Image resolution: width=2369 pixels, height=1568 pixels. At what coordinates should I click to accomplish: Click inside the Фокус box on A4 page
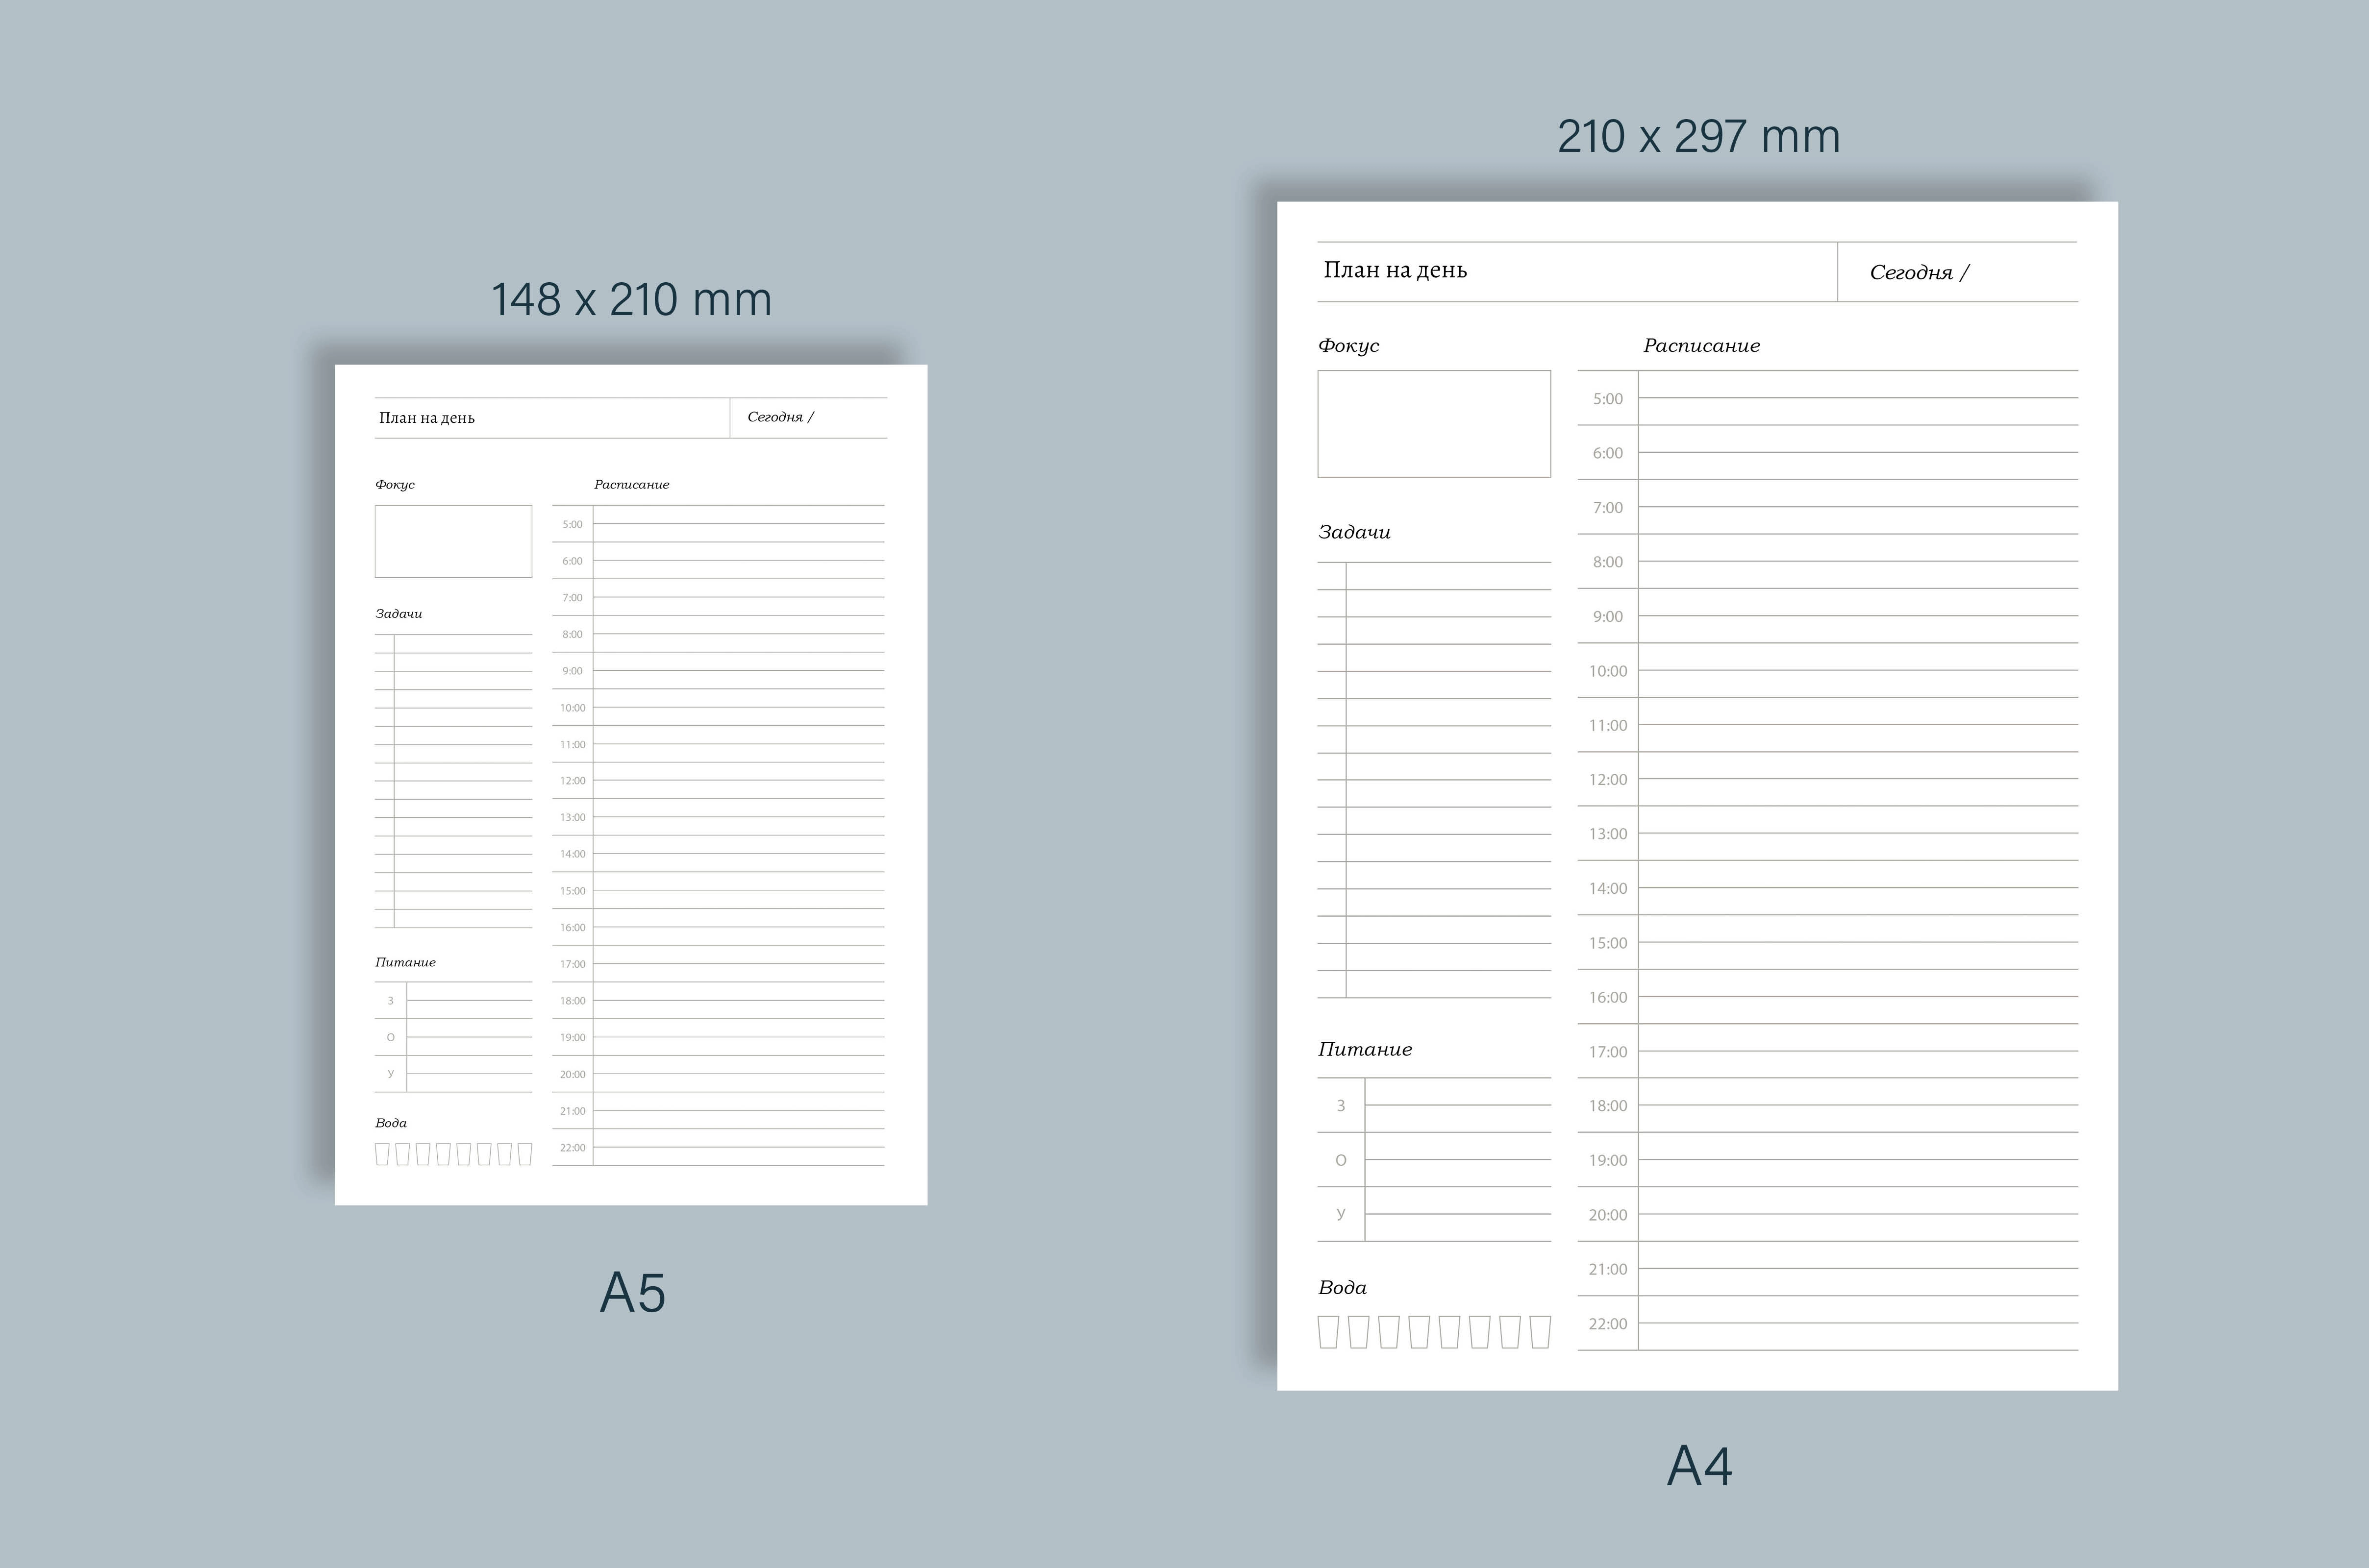click(x=1434, y=424)
